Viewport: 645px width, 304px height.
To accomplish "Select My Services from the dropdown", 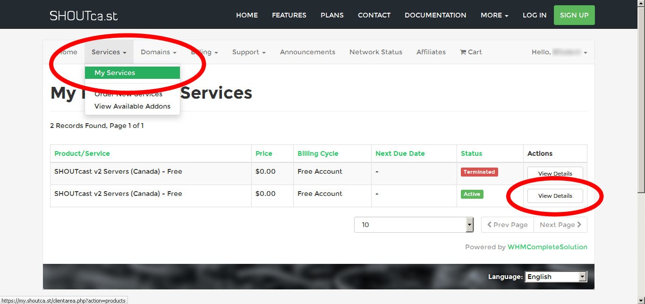I will 132,73.
